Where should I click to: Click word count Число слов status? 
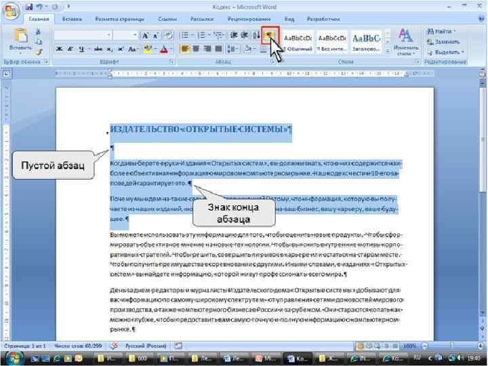point(78,346)
